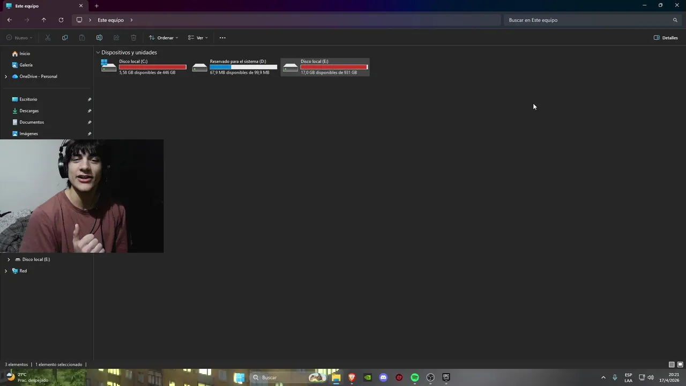Open the Windows Start menu
The image size is (686, 386).
tap(240, 377)
